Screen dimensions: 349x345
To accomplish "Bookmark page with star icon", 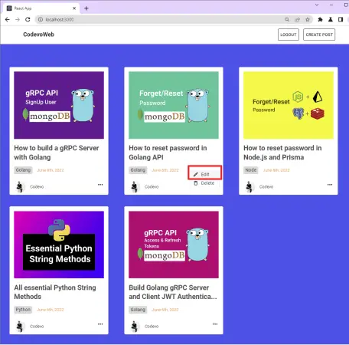I will (x=308, y=19).
